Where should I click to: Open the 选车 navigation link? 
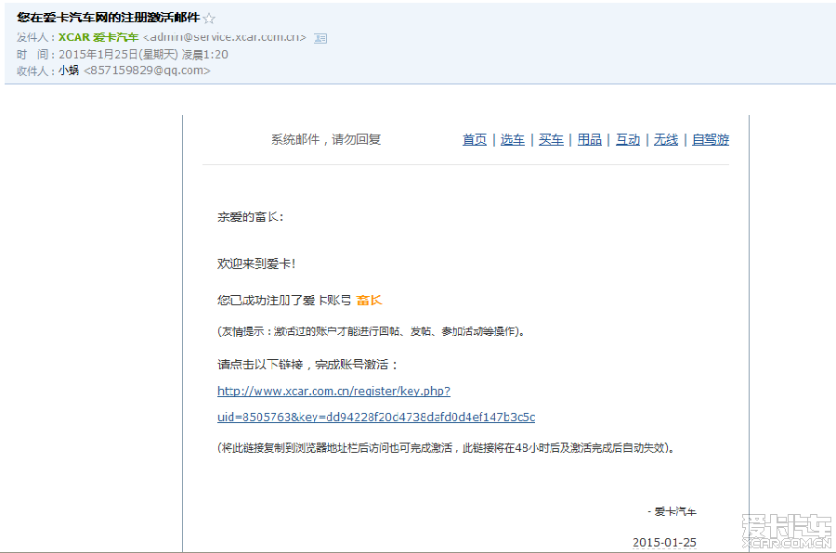pos(513,139)
